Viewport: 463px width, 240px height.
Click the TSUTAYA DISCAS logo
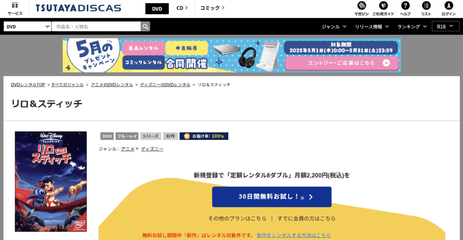point(78,8)
